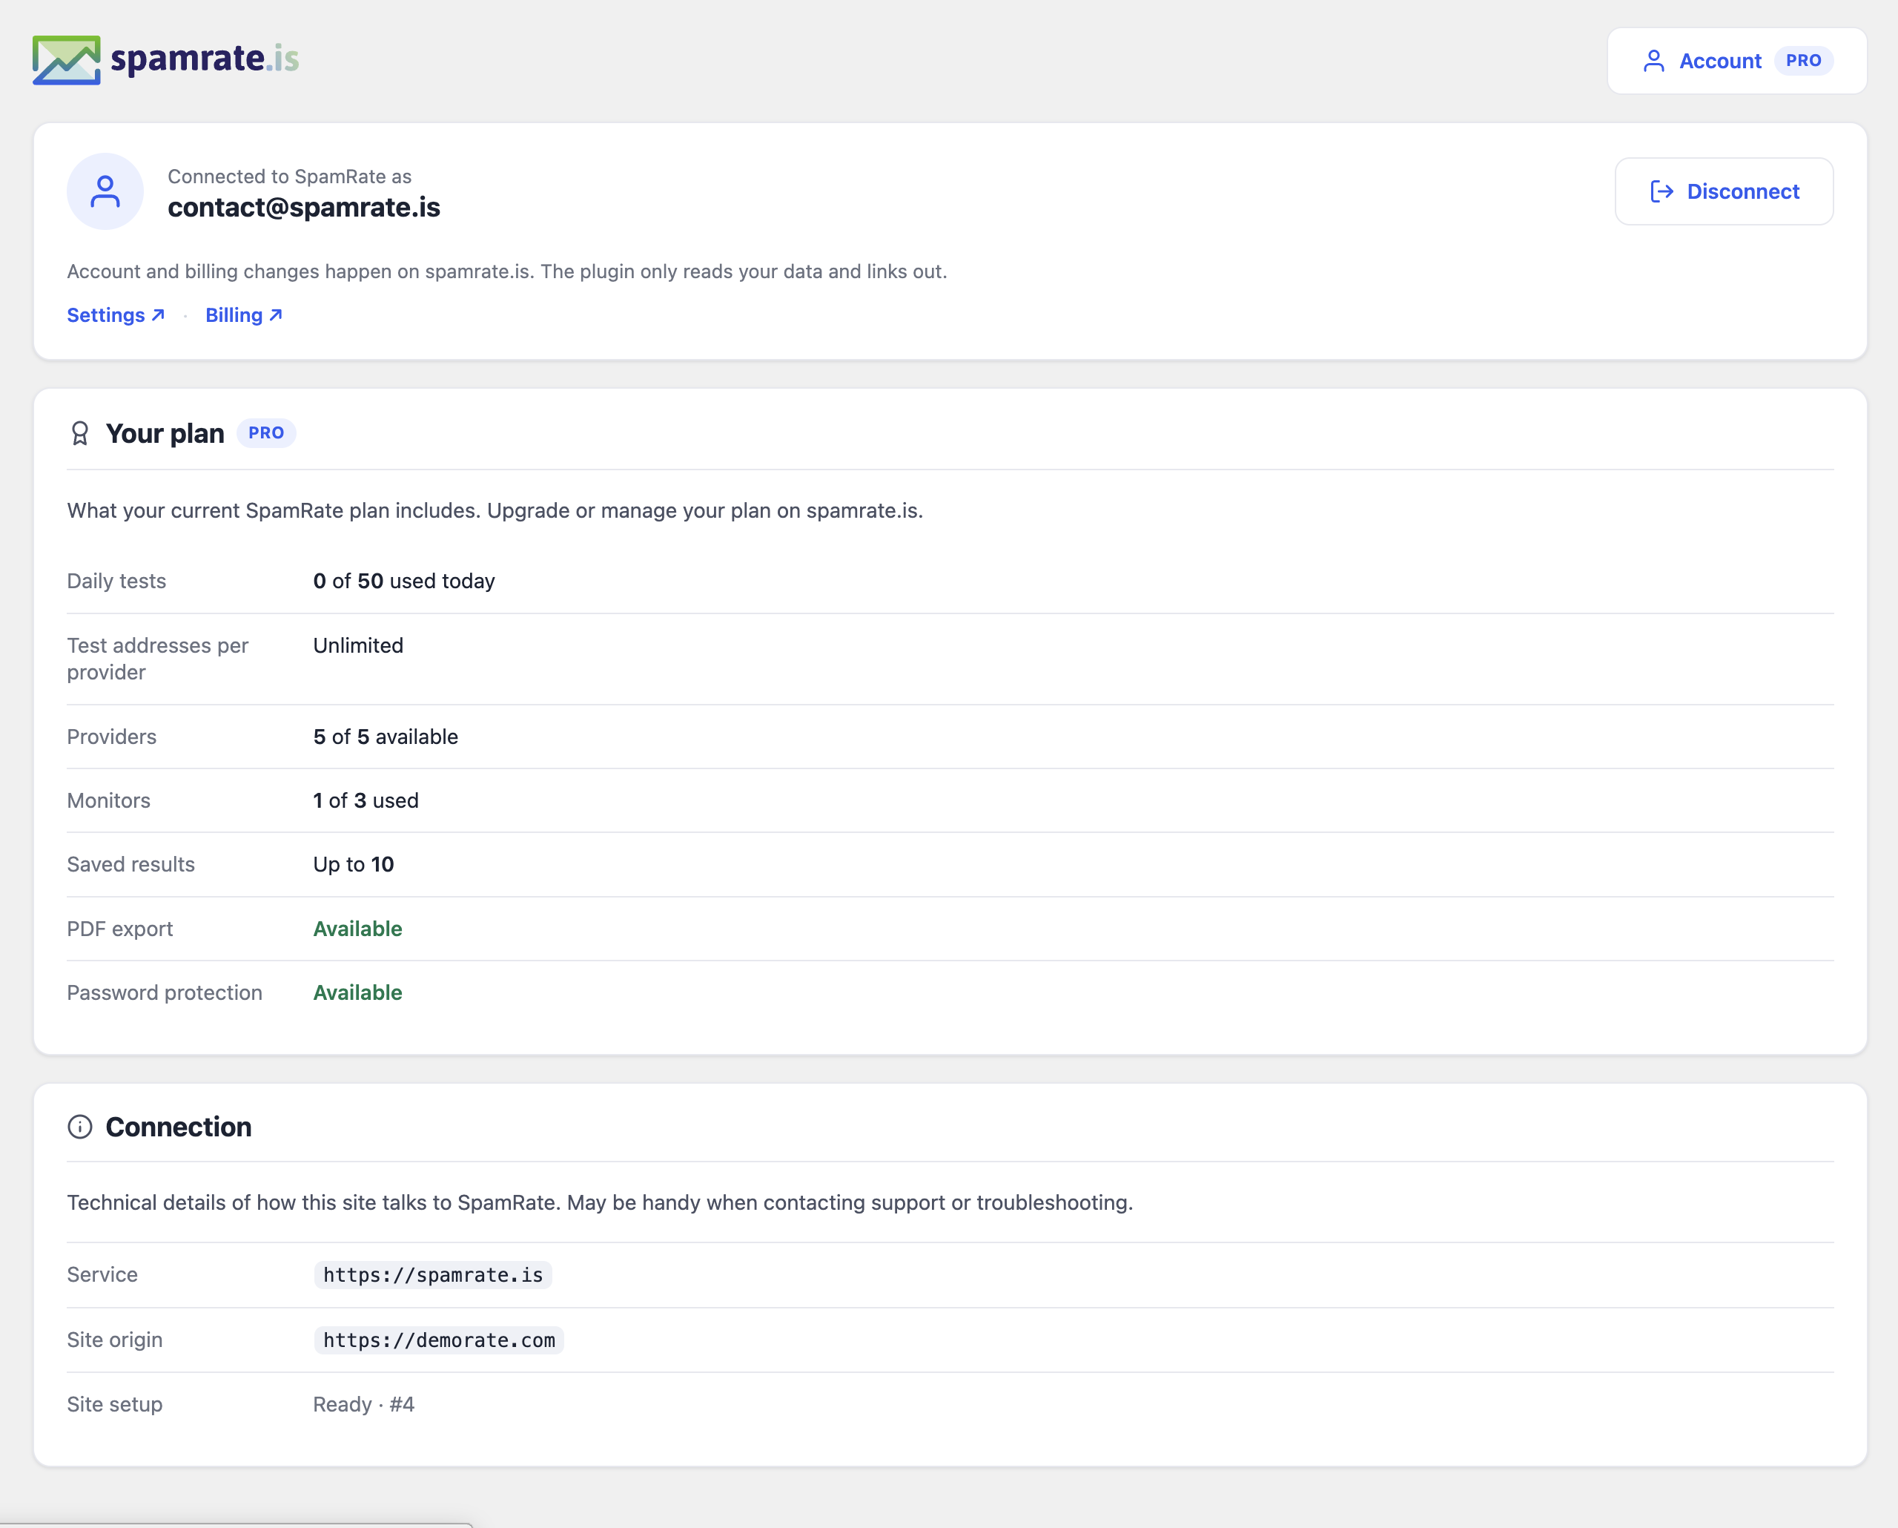Click the round user avatar icon
Screen dimensions: 1898x1528
pos(105,191)
